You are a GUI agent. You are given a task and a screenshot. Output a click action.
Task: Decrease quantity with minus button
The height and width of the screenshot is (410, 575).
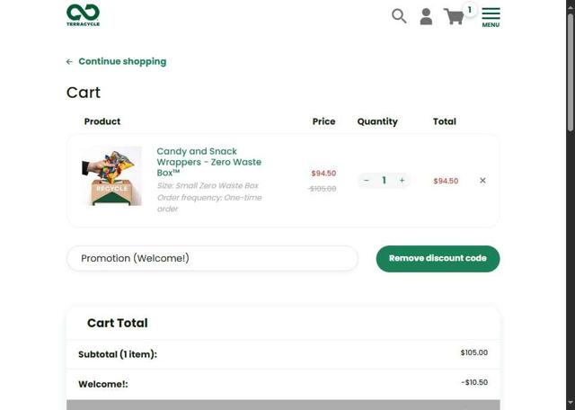coord(367,181)
